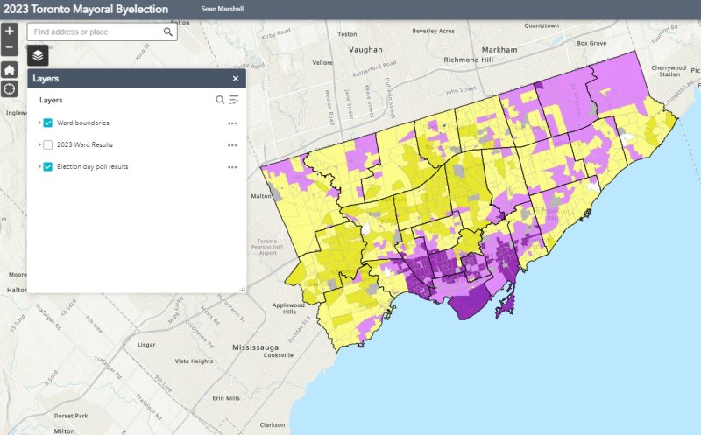Image resolution: width=701 pixels, height=435 pixels.
Task: Uncheck Election day poll results layer
Action: tap(48, 166)
